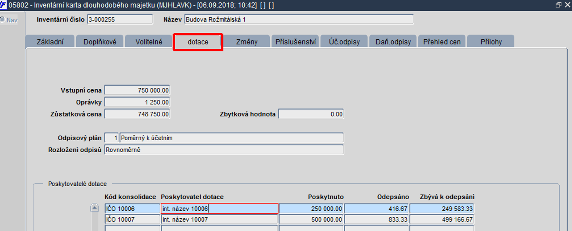
Task: Click the Poměrný k účetním field
Action: tap(232, 138)
